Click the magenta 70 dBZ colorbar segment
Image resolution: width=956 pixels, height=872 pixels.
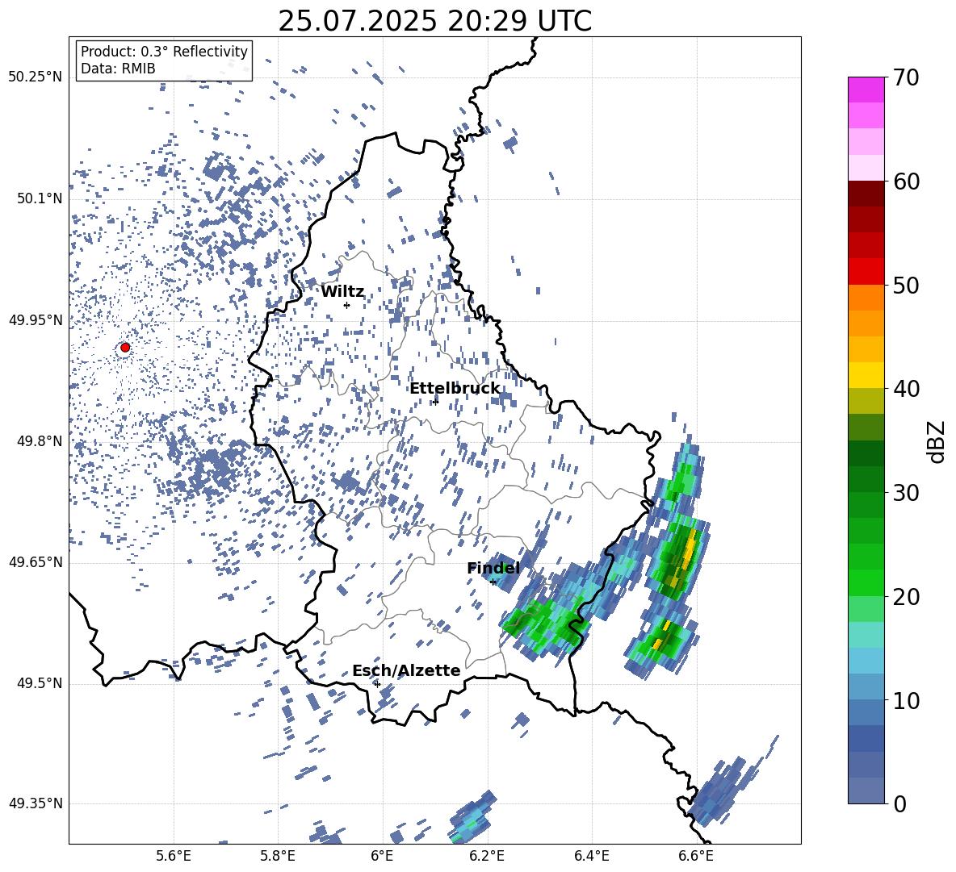[x=866, y=90]
